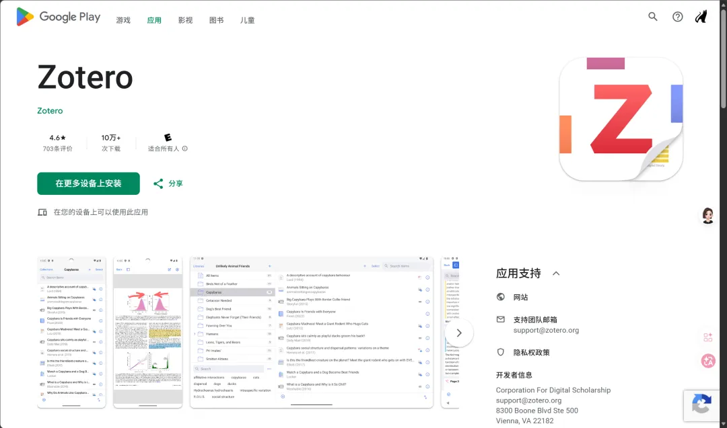The height and width of the screenshot is (428, 727).
Task: Open the first phone screenshot of Capybaras list
Action: tap(71, 332)
